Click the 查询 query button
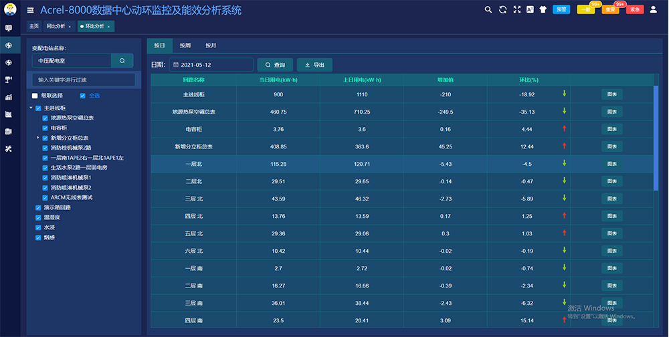Screen dimensions: 669x337 (x=275, y=65)
